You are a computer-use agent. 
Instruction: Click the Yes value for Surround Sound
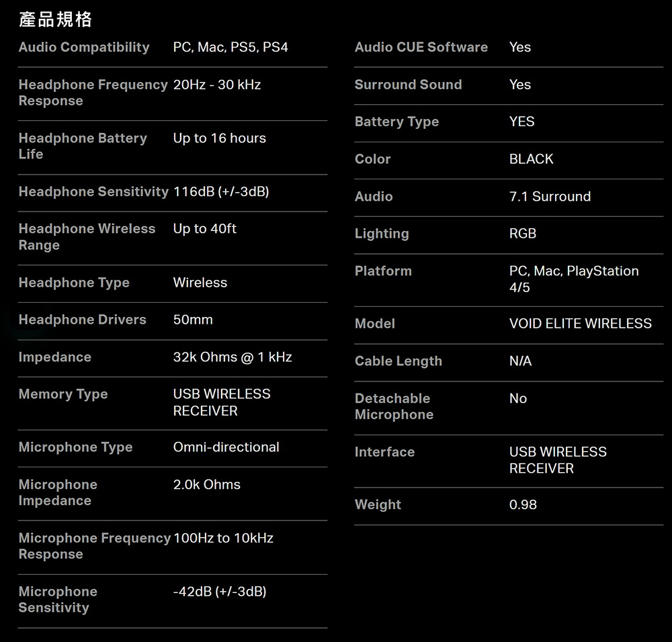click(520, 85)
